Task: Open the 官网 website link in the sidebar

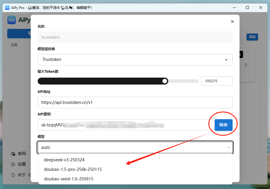Action: pyautogui.click(x=19, y=154)
